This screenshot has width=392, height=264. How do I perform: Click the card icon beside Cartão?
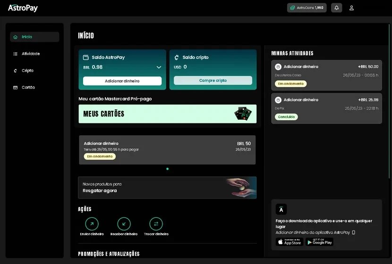coord(15,88)
